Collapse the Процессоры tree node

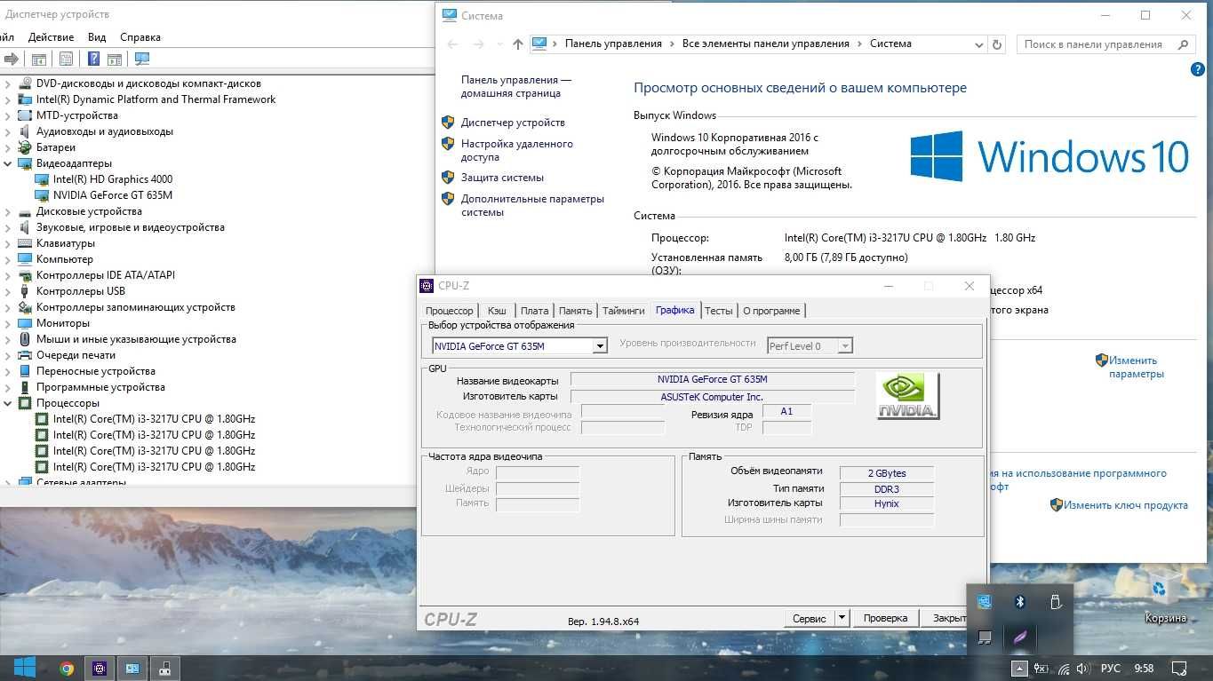(x=8, y=403)
